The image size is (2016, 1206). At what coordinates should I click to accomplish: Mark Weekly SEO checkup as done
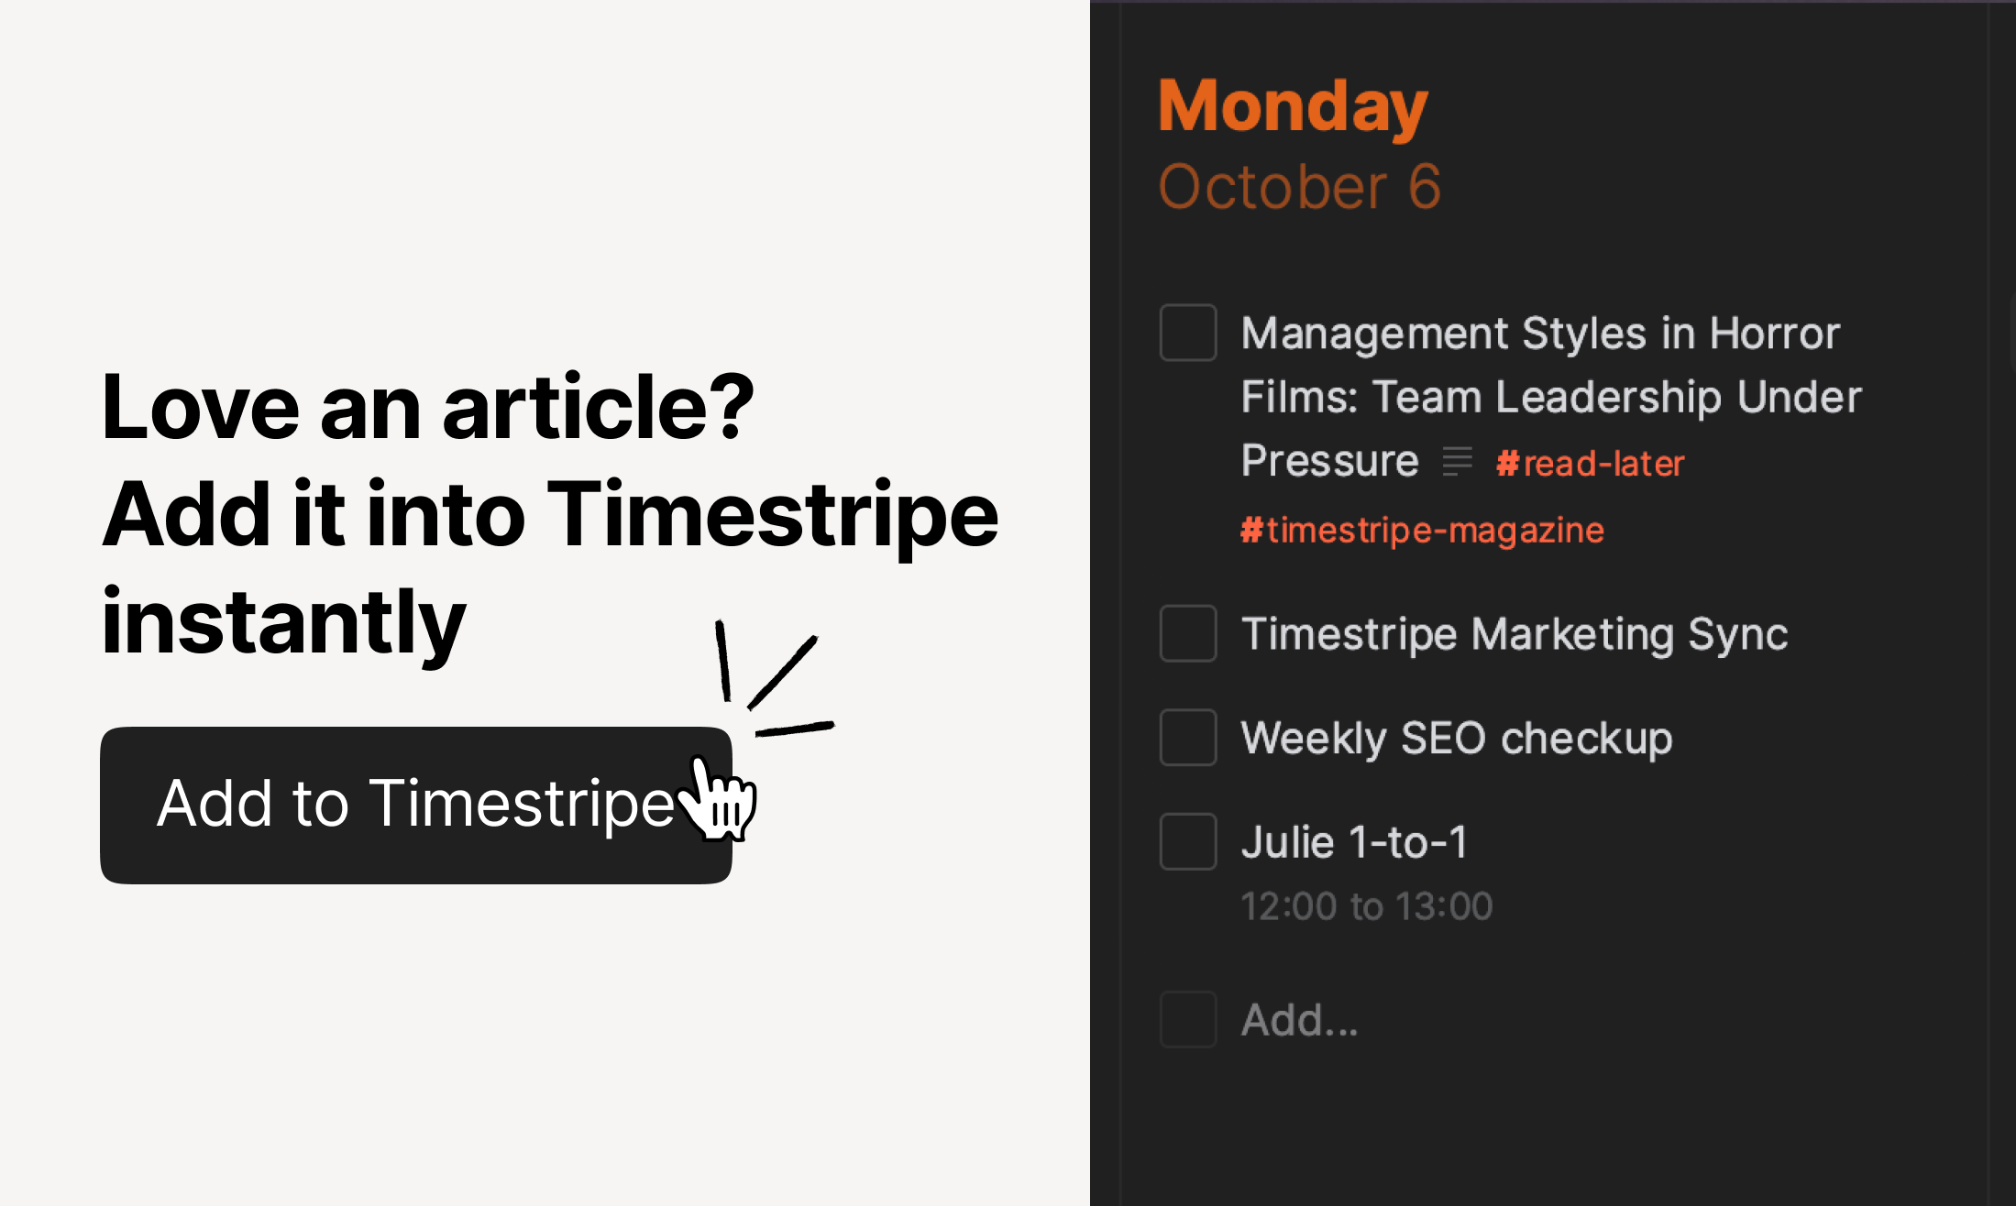pos(1187,738)
